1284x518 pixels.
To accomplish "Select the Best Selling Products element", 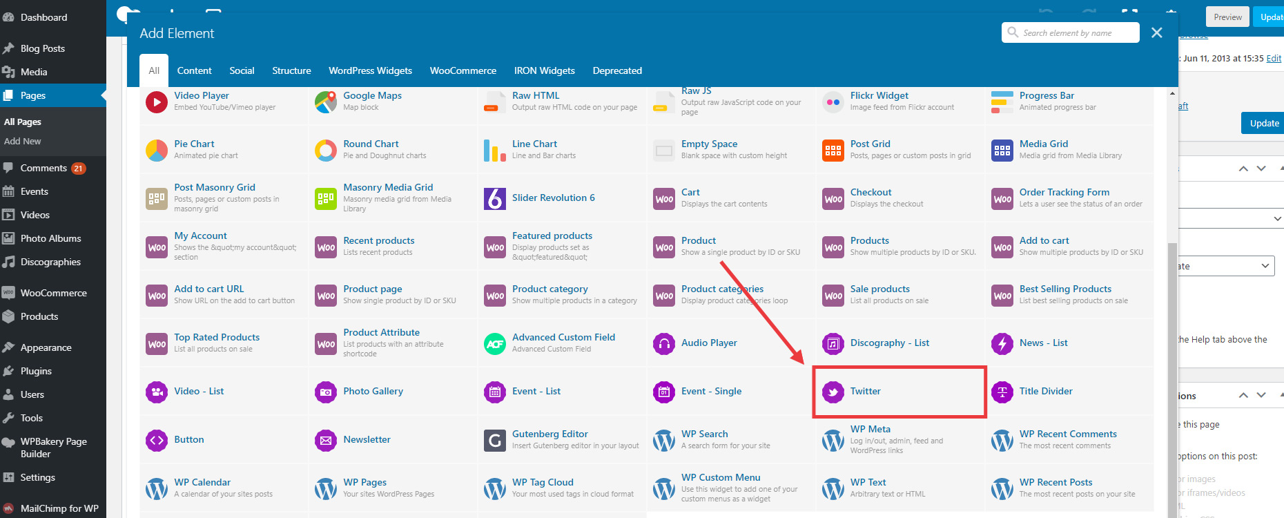I will click(x=1070, y=294).
